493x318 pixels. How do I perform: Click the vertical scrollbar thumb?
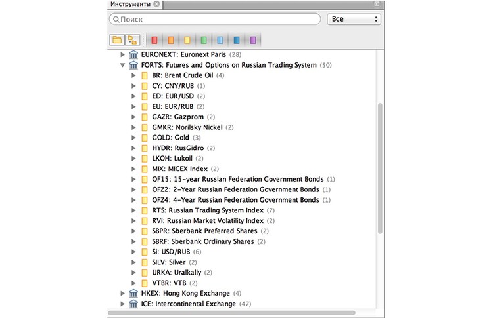[380, 168]
